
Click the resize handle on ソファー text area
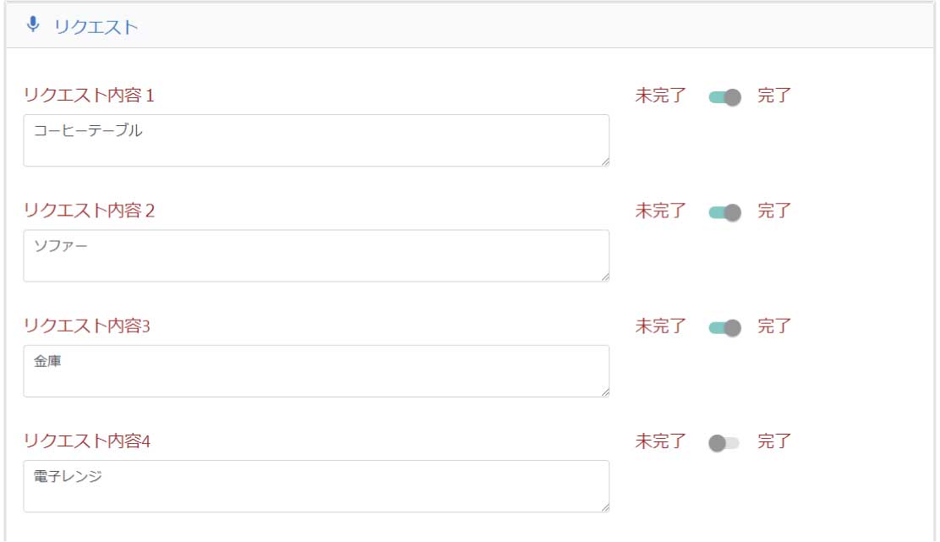[605, 276]
